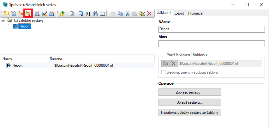Screen dimensions: 269x128
Task: Click the edit report design icon
Action: coord(45,14)
